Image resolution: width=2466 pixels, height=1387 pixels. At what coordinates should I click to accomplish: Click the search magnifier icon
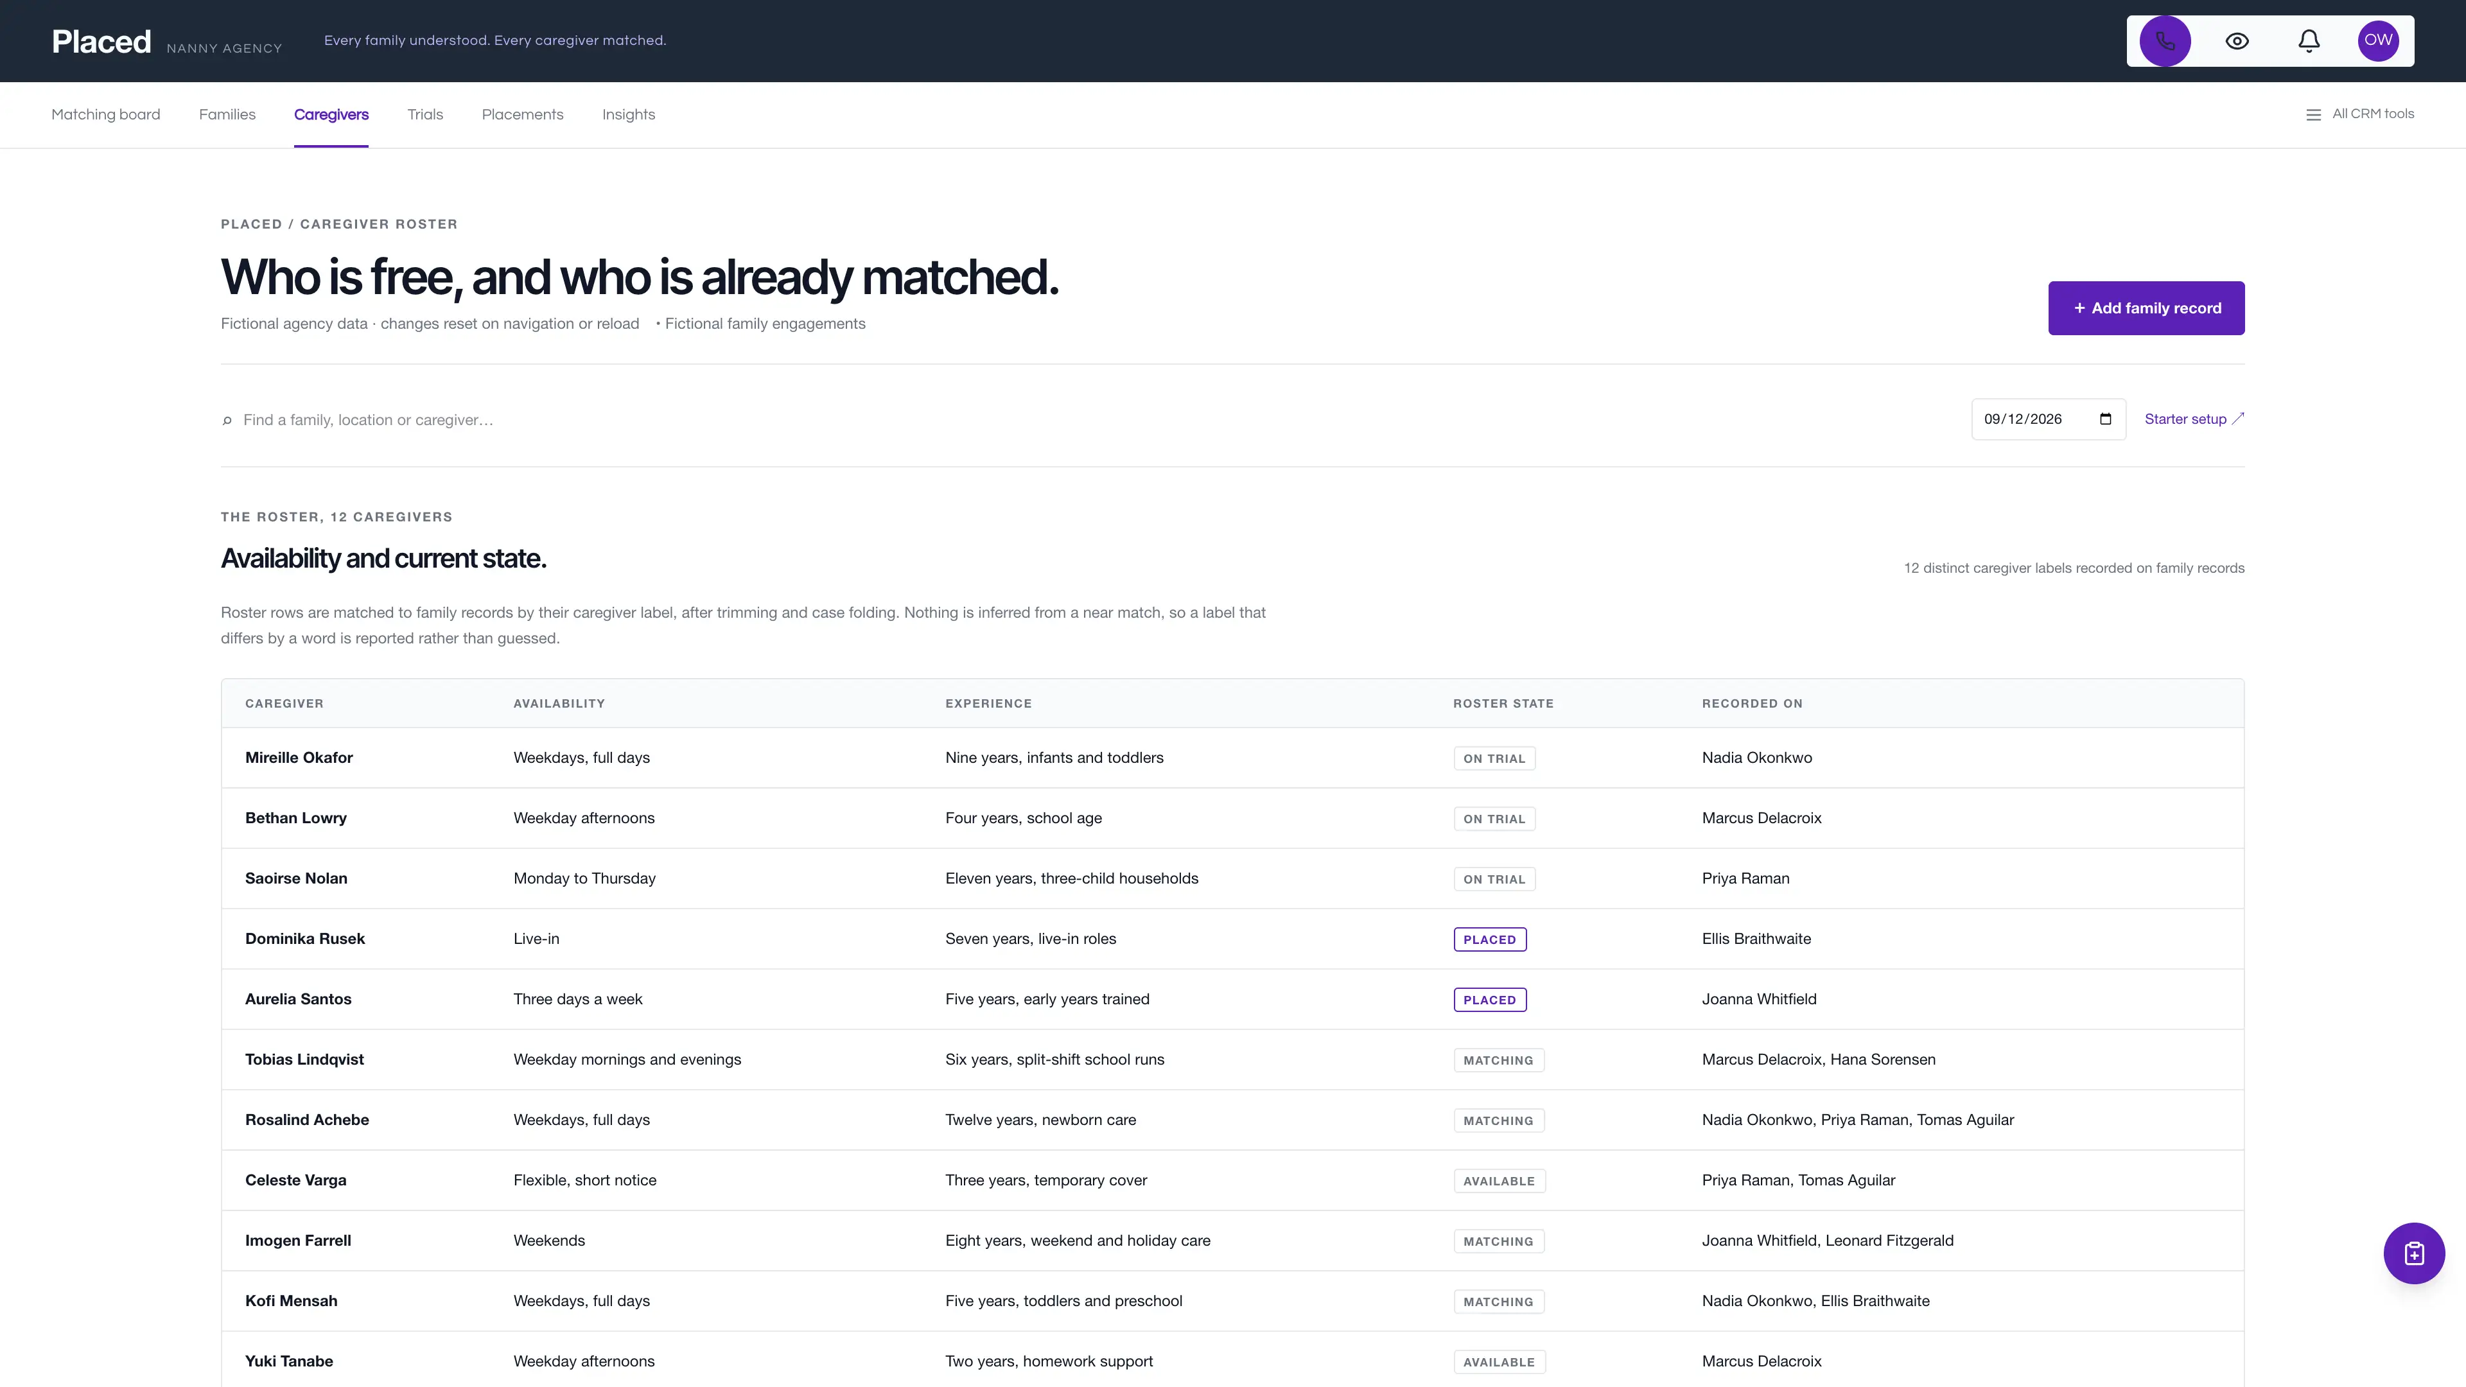[x=227, y=420]
